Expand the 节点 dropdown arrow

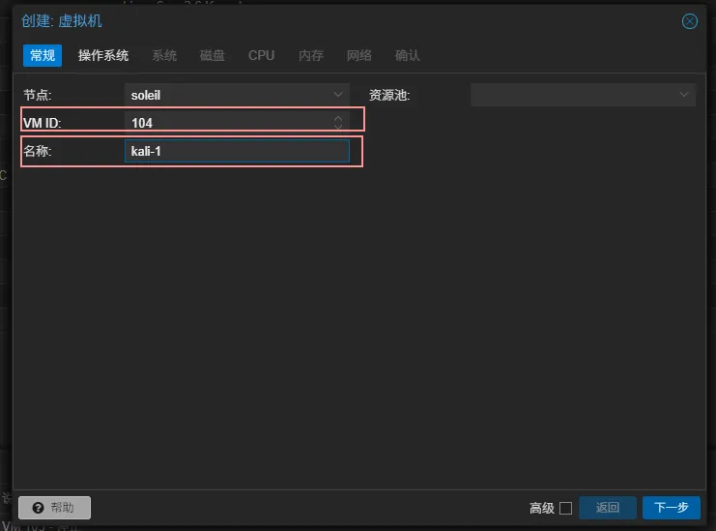pyautogui.click(x=338, y=95)
